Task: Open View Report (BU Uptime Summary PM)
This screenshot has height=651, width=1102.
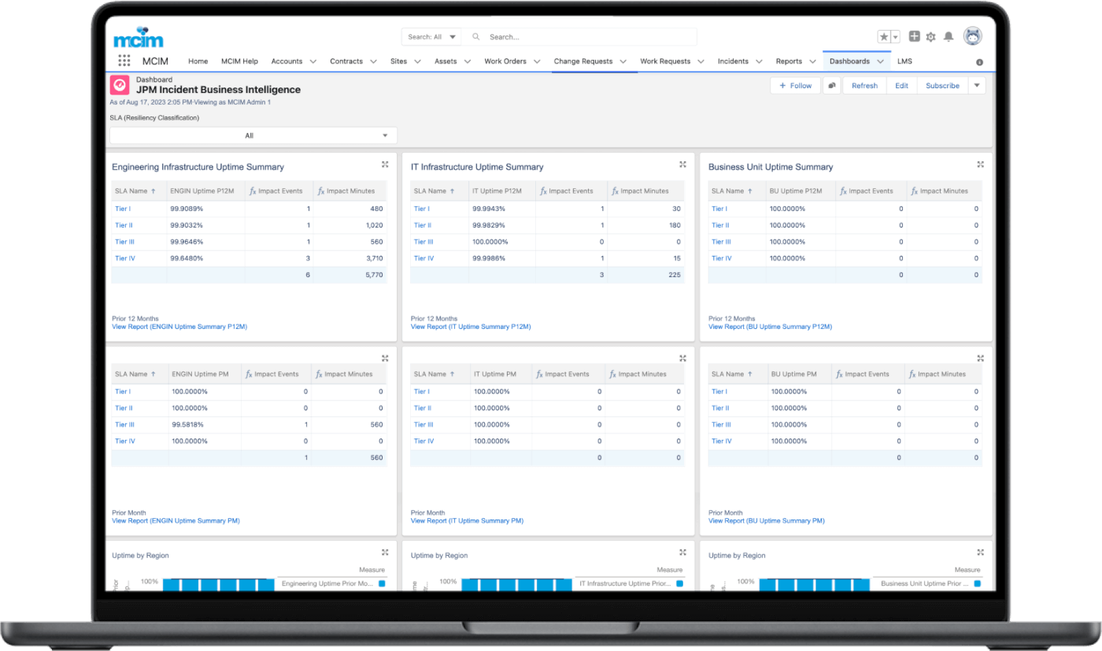Action: tap(767, 521)
